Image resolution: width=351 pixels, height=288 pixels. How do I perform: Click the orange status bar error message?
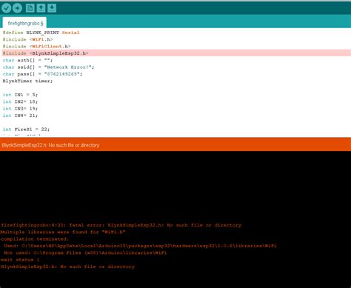click(50, 145)
